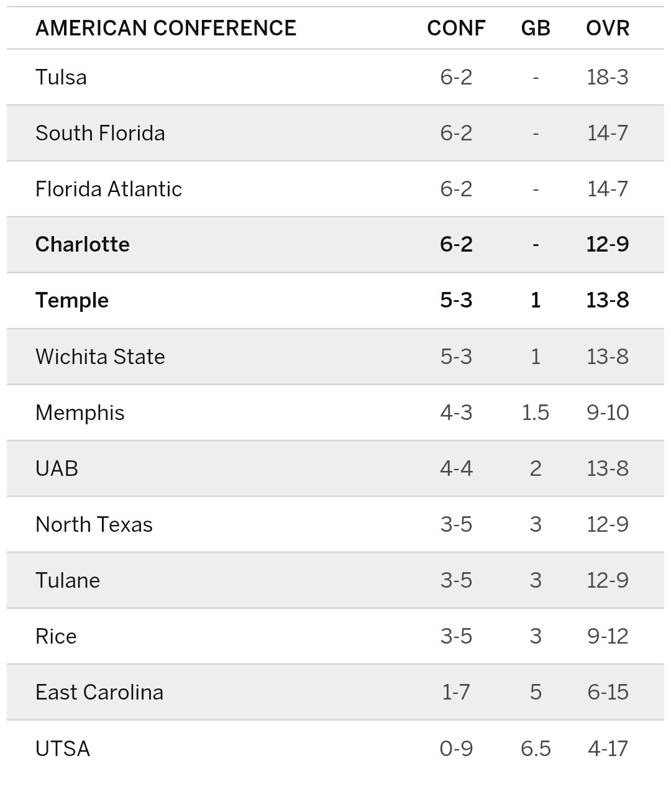Image resolution: width=671 pixels, height=789 pixels.
Task: Select Wichita State team name
Action: click(100, 357)
